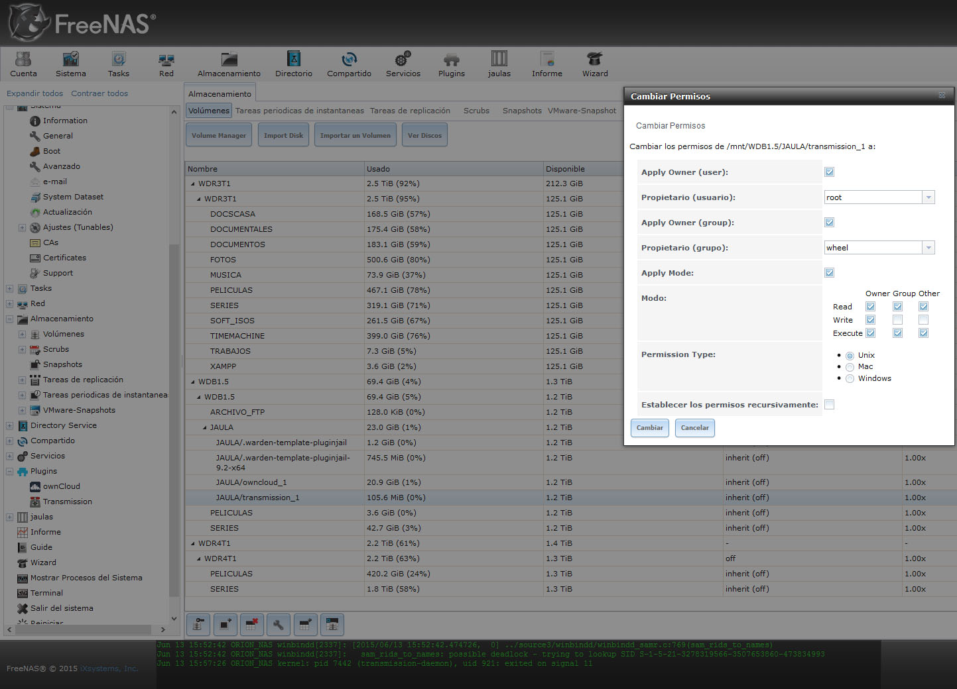Enable Other Write permission checkbox
The height and width of the screenshot is (689, 957).
pyautogui.click(x=923, y=320)
